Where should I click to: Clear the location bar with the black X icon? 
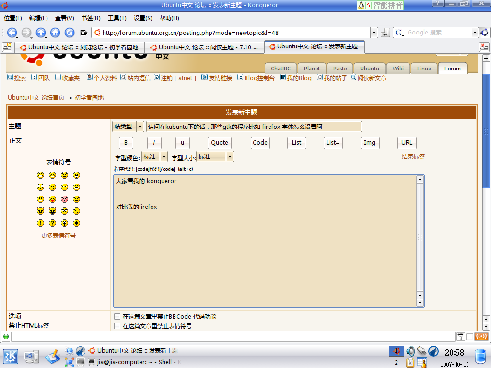83,33
